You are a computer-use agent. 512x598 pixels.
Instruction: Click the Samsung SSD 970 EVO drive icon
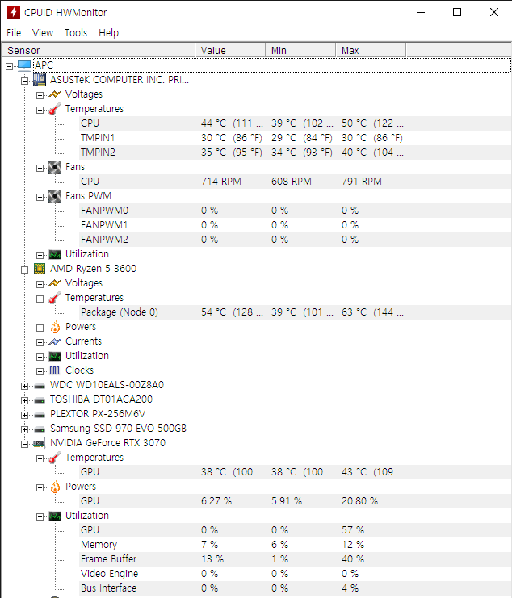pyautogui.click(x=40, y=429)
